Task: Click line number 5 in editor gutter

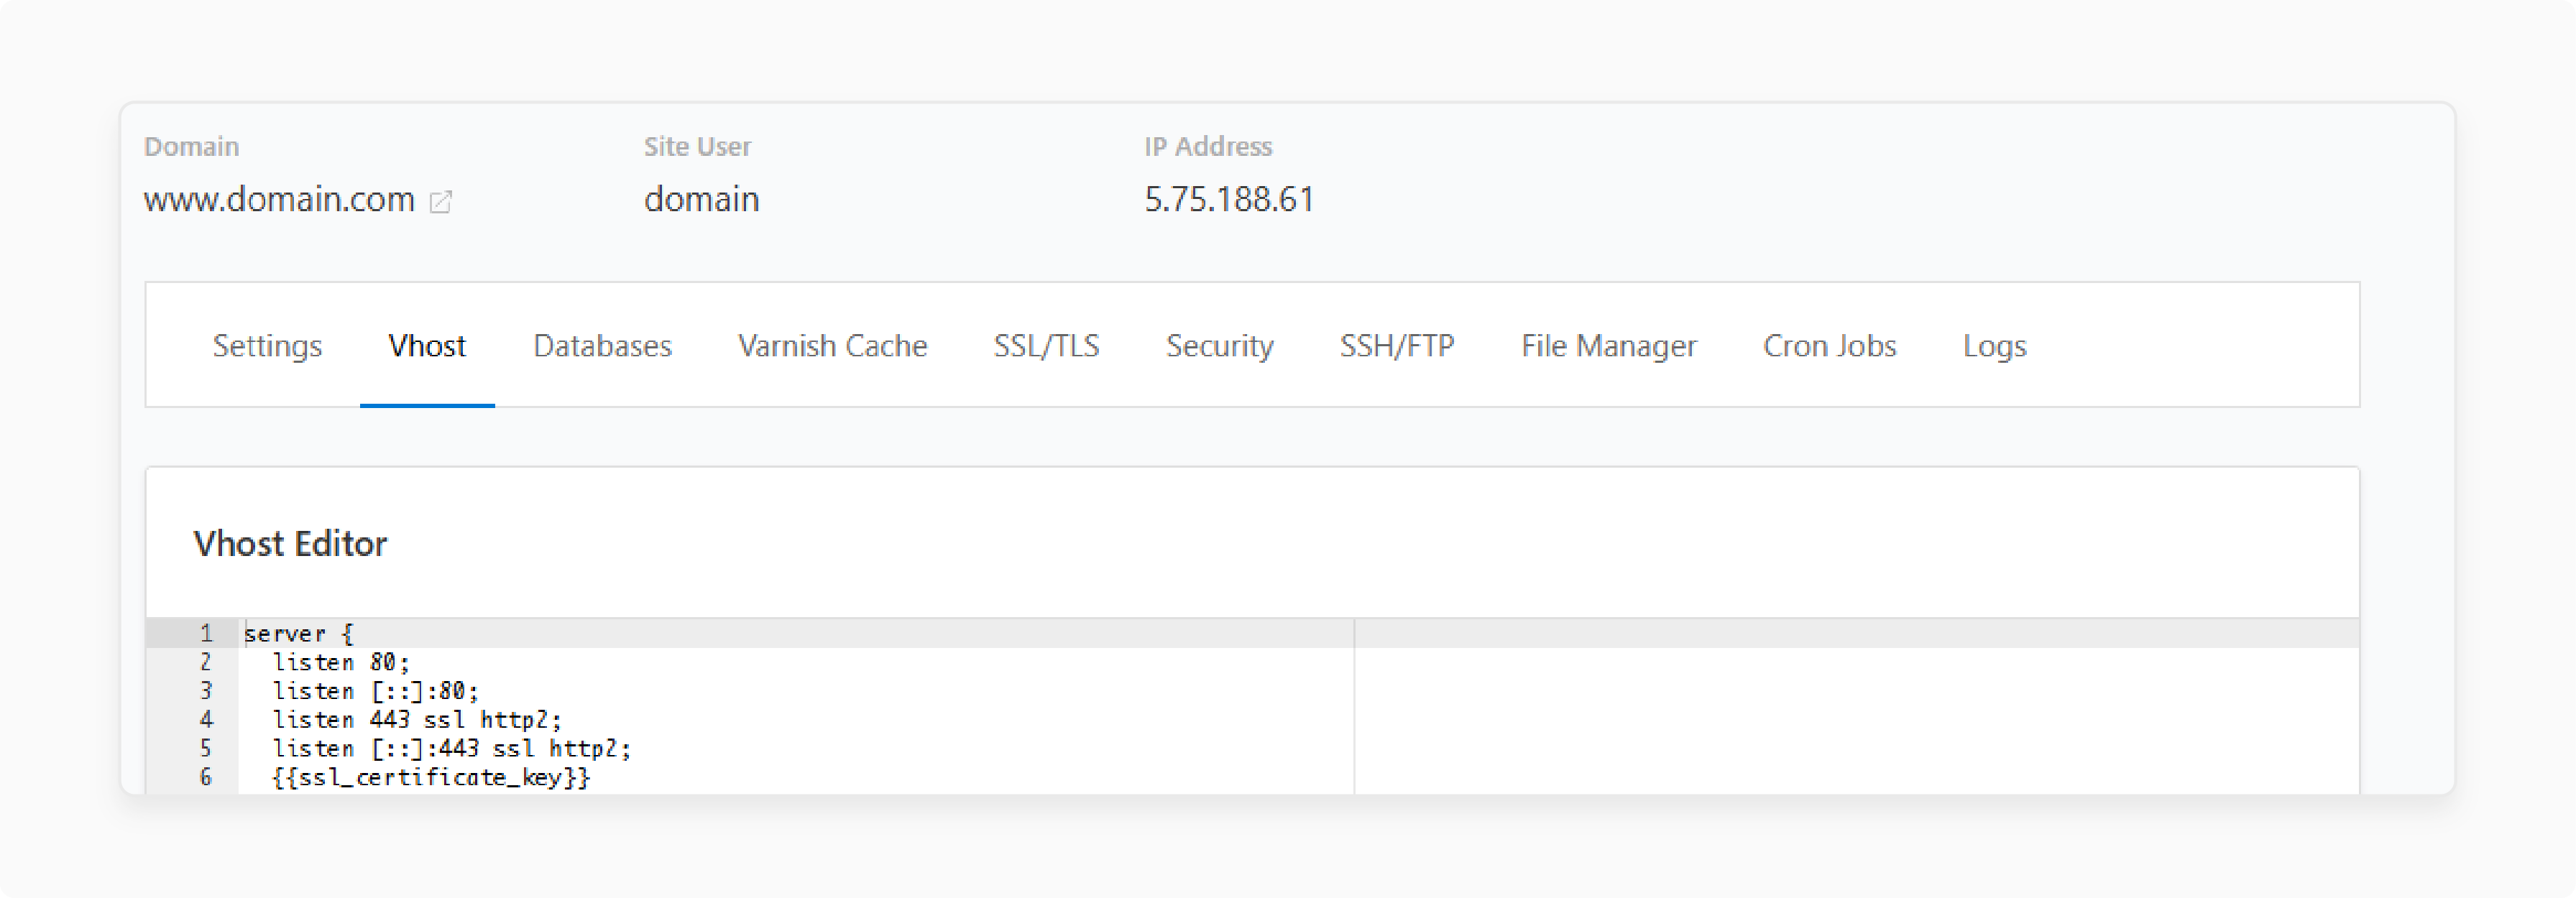Action: pos(206,749)
